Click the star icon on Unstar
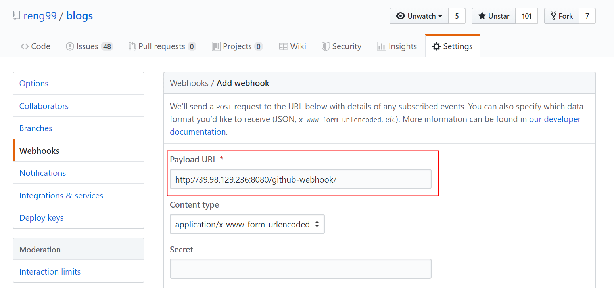This screenshot has width=614, height=288. coord(482,16)
